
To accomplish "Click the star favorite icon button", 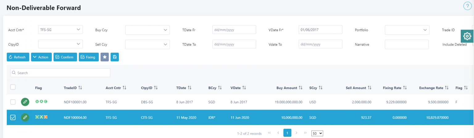I will 105,57.
